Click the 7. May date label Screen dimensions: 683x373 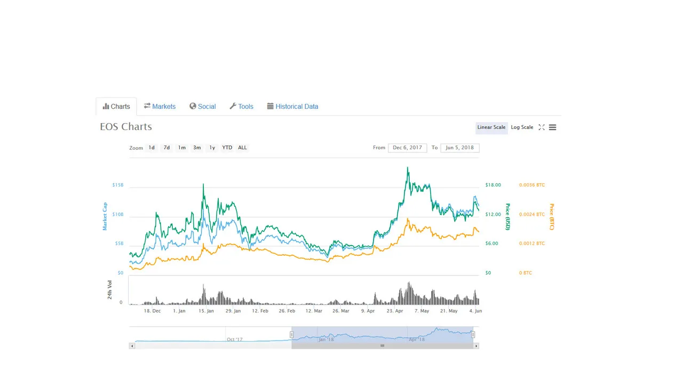point(422,311)
